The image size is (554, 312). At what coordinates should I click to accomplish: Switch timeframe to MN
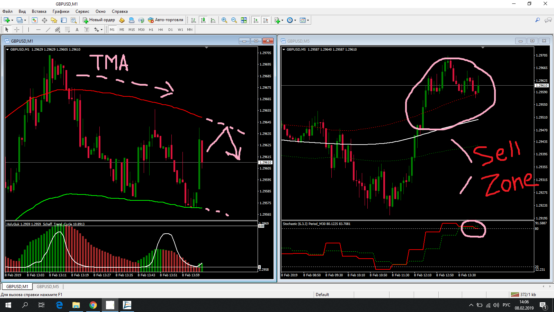point(190,29)
